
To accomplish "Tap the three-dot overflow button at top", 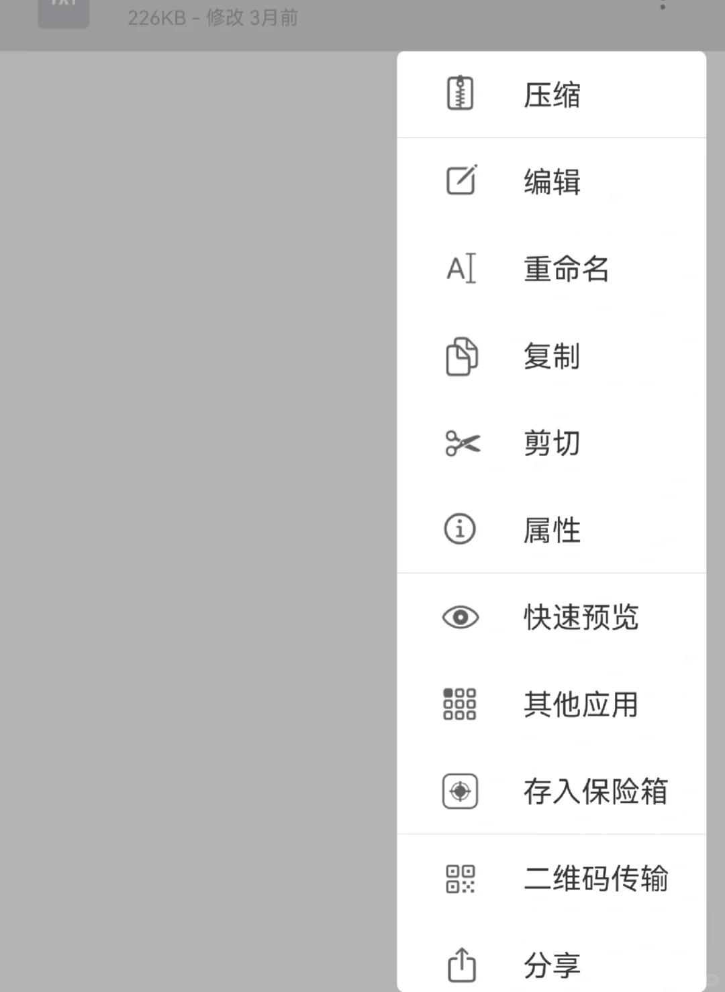I will pyautogui.click(x=663, y=5).
